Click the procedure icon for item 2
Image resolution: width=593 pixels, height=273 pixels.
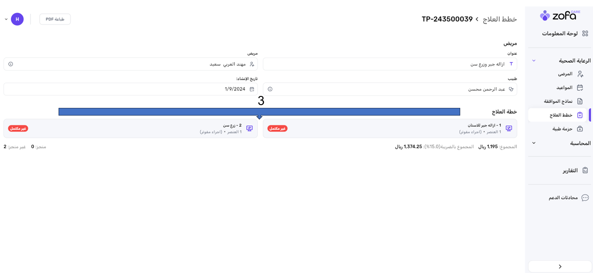tap(249, 129)
